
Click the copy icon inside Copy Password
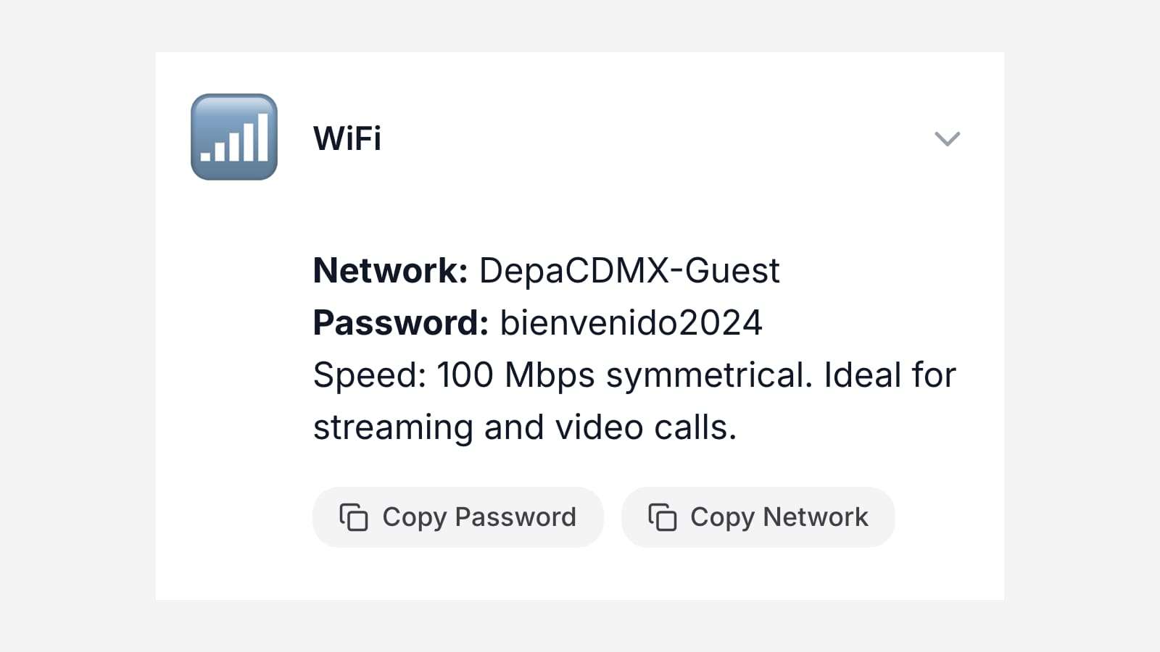[354, 517]
